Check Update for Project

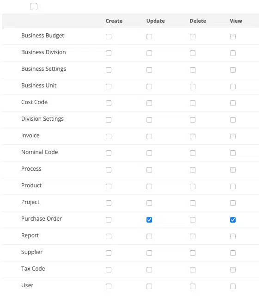(x=149, y=203)
